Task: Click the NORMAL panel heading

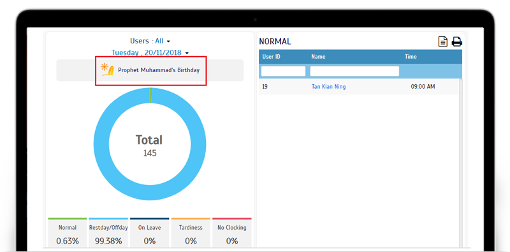Action: pos(275,41)
